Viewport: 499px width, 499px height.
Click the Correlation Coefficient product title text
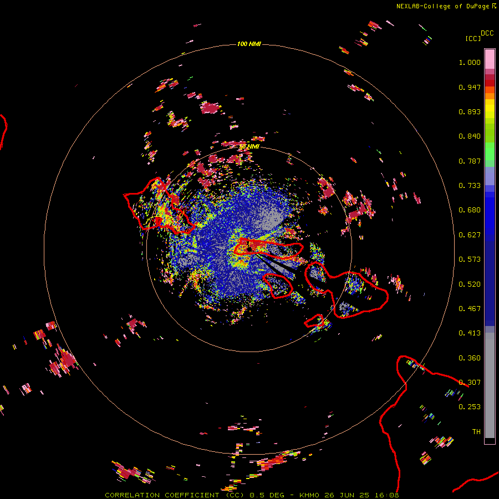coord(175,495)
